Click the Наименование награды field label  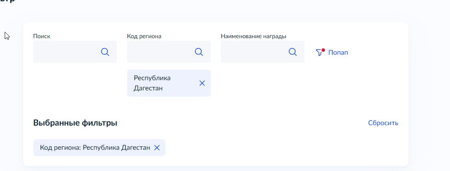click(253, 36)
